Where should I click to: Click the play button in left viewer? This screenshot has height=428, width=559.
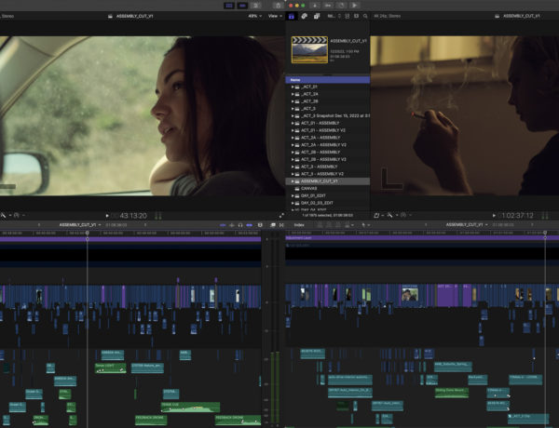click(108, 215)
